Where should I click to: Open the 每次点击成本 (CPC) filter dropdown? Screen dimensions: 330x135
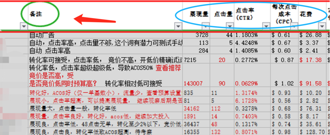click(294, 27)
